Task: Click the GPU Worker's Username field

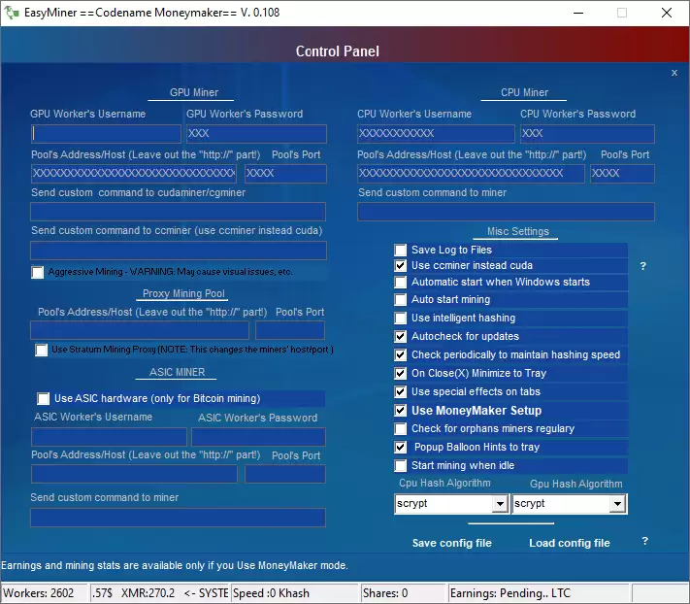Action: click(x=106, y=134)
